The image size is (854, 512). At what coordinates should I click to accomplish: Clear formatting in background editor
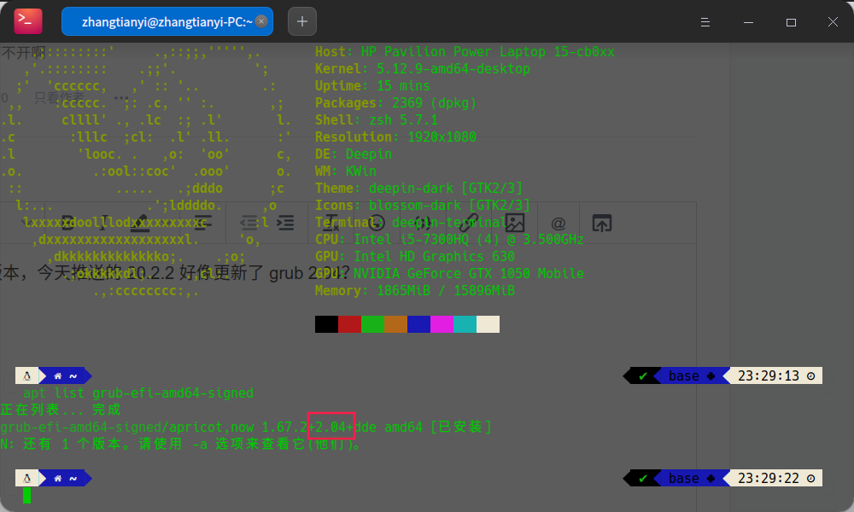coord(330,223)
